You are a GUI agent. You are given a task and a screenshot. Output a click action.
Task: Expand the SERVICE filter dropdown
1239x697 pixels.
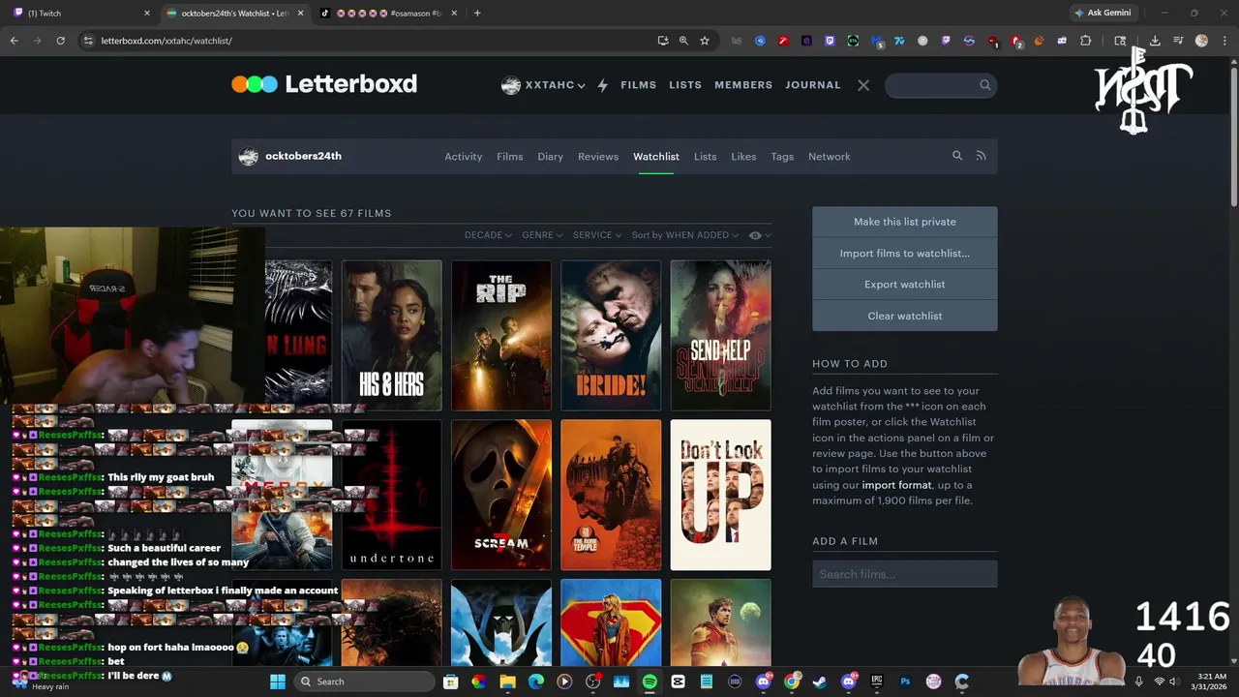click(x=597, y=235)
